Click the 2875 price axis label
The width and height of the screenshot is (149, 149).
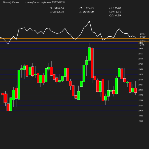point(141,54)
